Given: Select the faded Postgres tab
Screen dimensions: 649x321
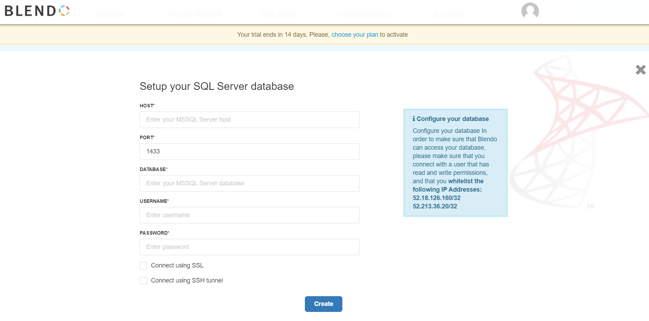Looking at the screenshot, I should coord(110,14).
